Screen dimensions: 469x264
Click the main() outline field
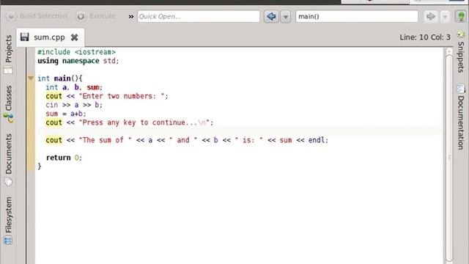pyautogui.click(x=357, y=16)
